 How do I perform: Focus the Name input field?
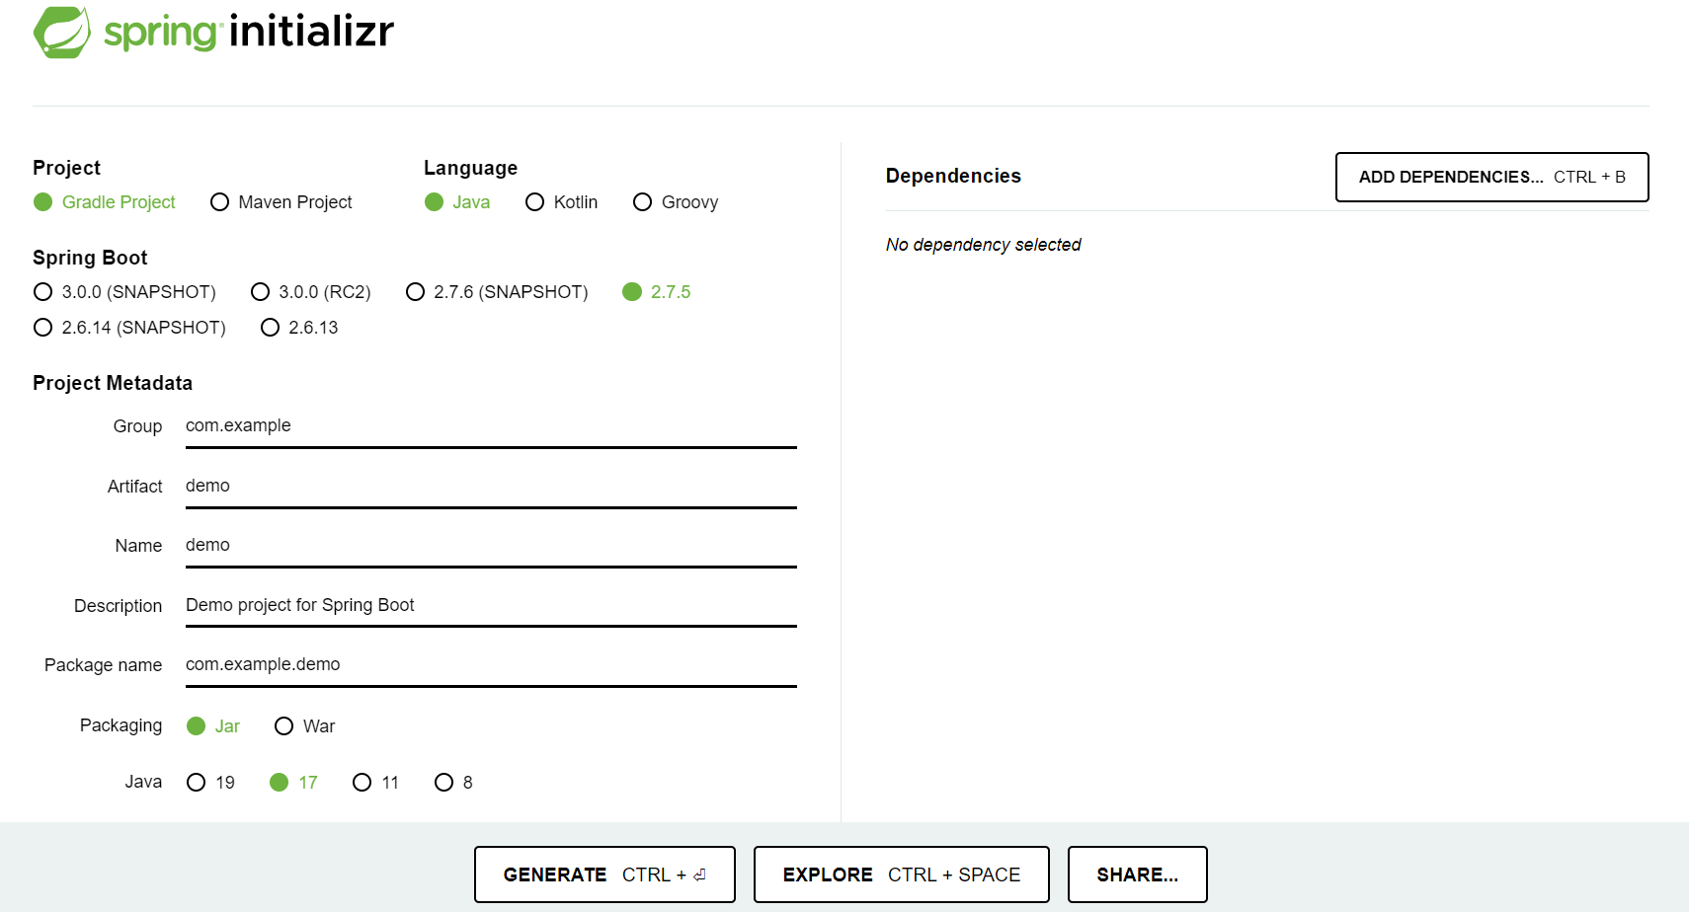(x=491, y=546)
